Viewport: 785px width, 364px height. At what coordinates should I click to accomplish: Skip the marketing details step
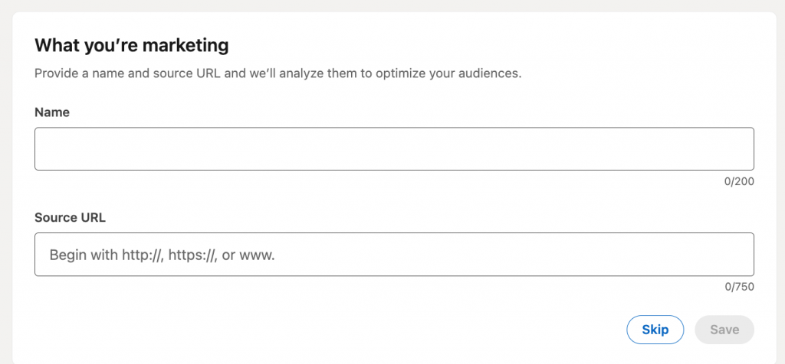pos(655,330)
